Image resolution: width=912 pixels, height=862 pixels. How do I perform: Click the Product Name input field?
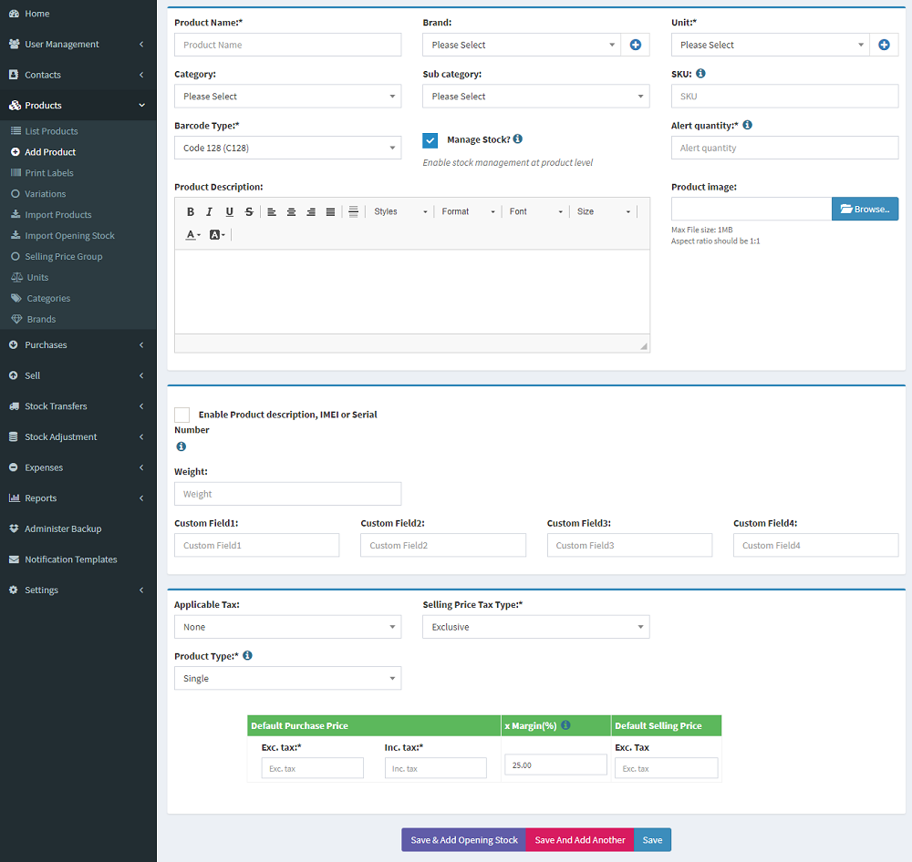click(287, 45)
